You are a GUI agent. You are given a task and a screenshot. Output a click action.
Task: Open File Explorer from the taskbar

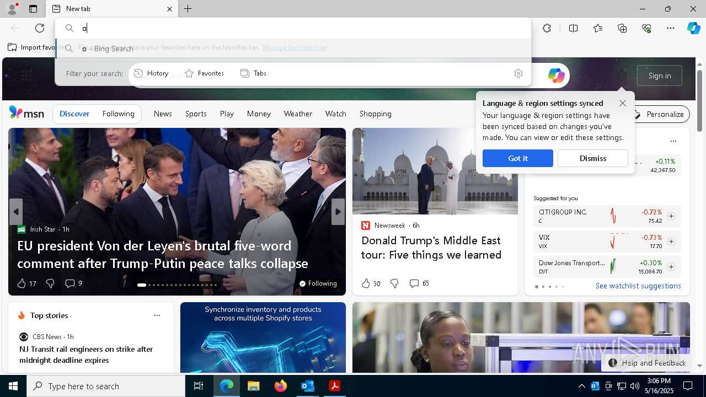tap(253, 386)
